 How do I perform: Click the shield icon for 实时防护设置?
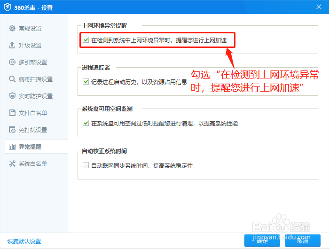12,96
